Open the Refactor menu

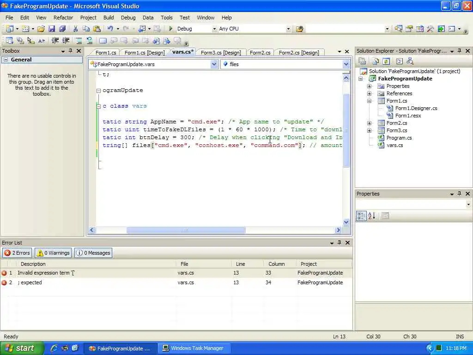click(x=63, y=18)
